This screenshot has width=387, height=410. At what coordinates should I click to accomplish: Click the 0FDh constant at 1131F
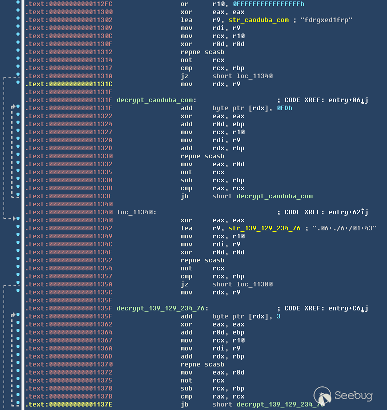[284, 108]
